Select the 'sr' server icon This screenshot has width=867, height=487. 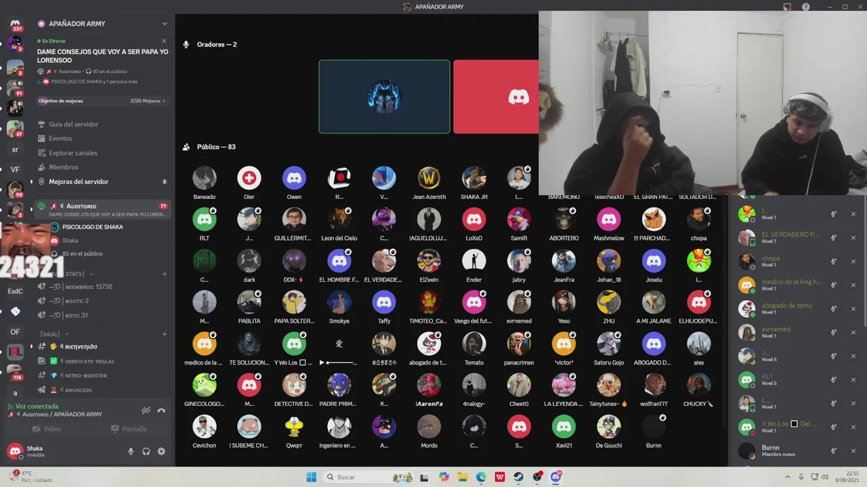15,149
